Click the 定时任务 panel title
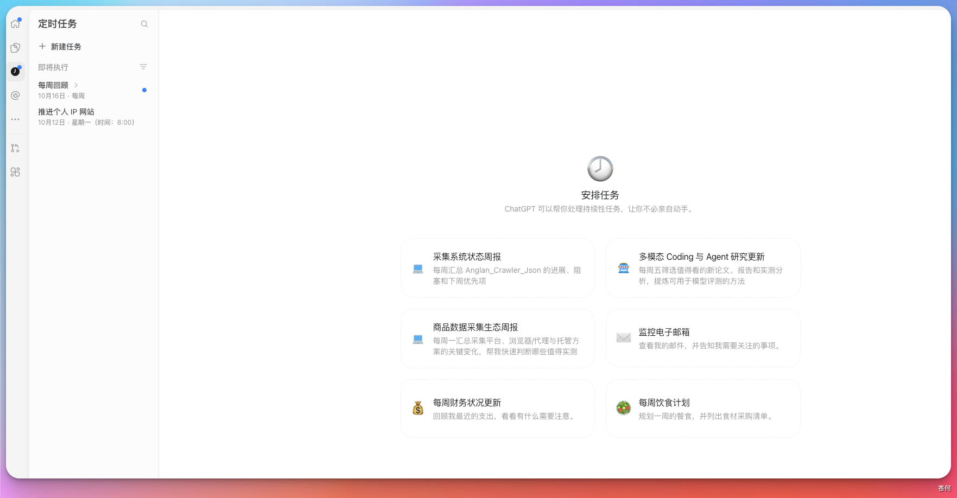The image size is (957, 498). [58, 24]
